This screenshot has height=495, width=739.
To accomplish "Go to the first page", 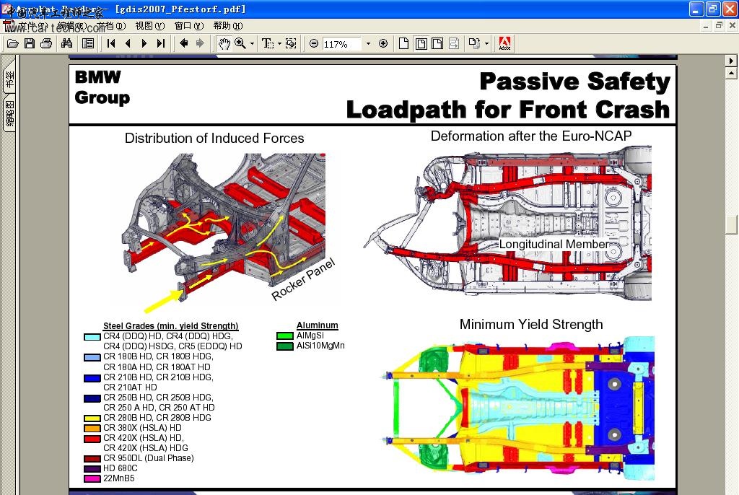I will tap(111, 44).
